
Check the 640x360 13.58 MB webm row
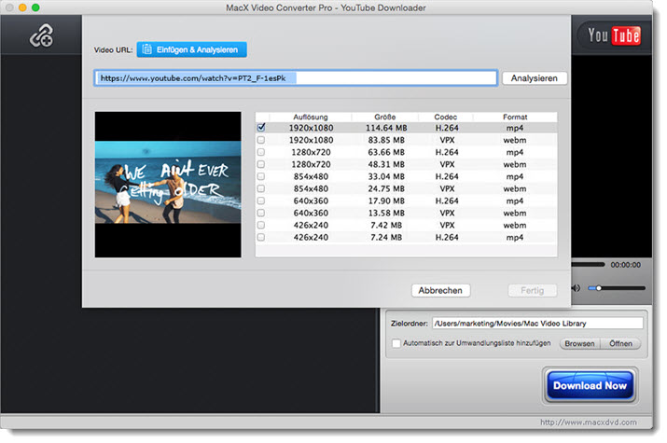[x=261, y=213]
